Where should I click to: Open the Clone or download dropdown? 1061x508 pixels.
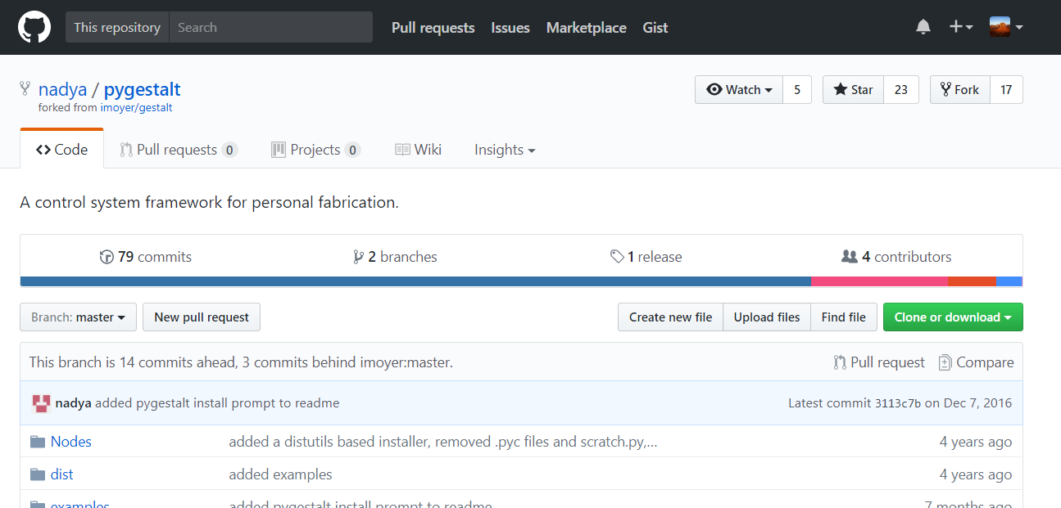click(952, 317)
